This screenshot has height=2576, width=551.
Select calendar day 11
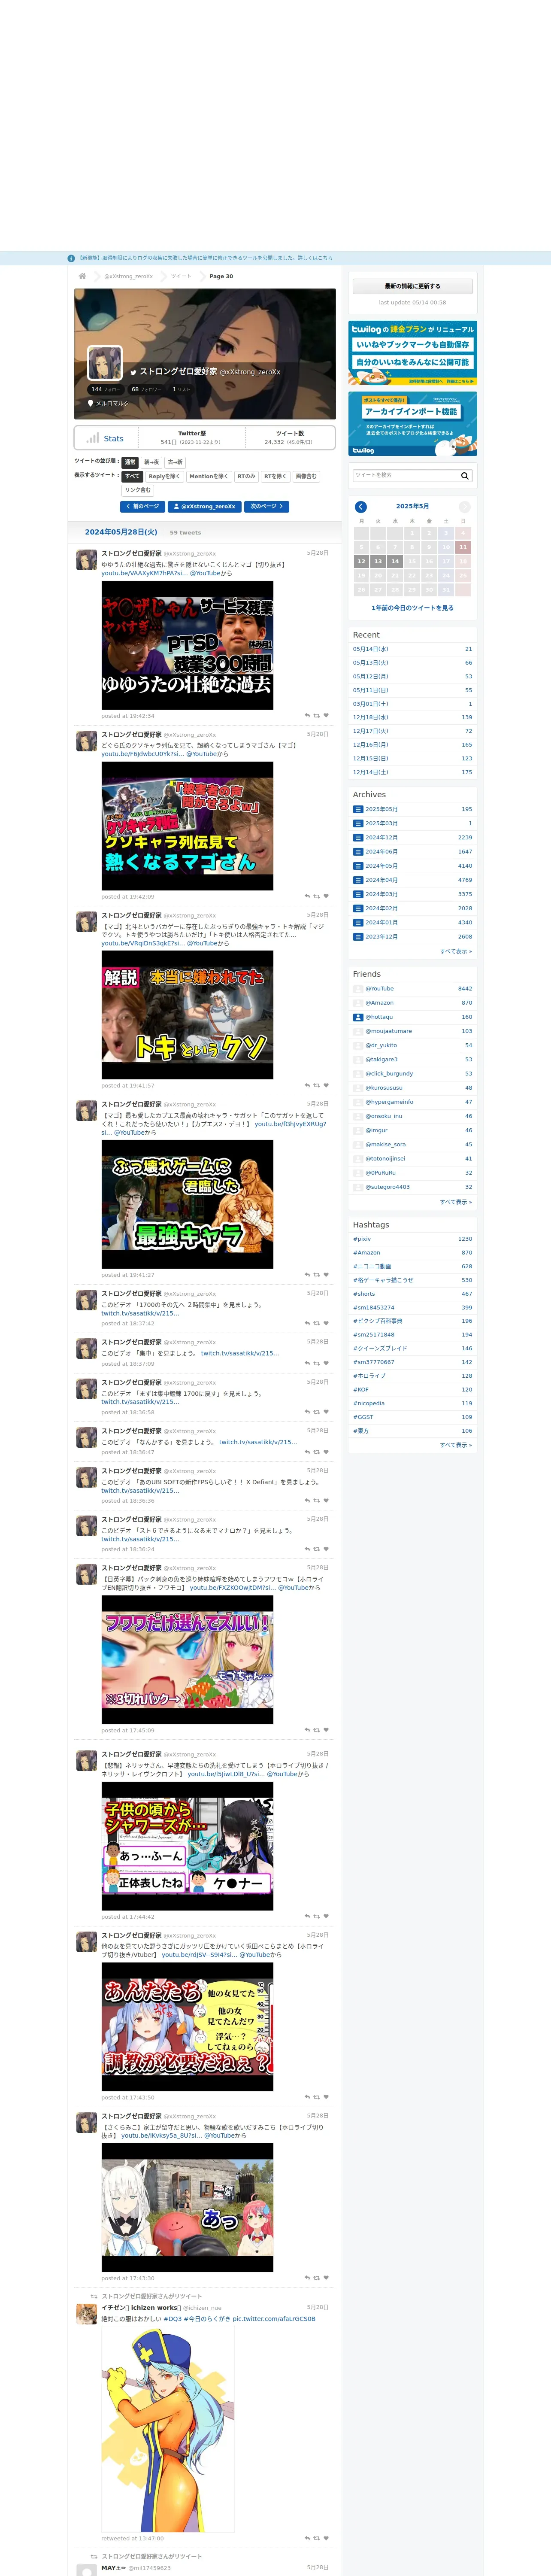(462, 547)
